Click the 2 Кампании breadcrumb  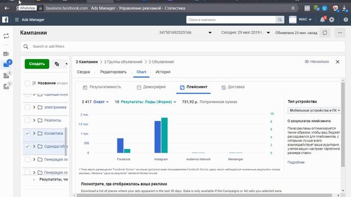pos(87,62)
